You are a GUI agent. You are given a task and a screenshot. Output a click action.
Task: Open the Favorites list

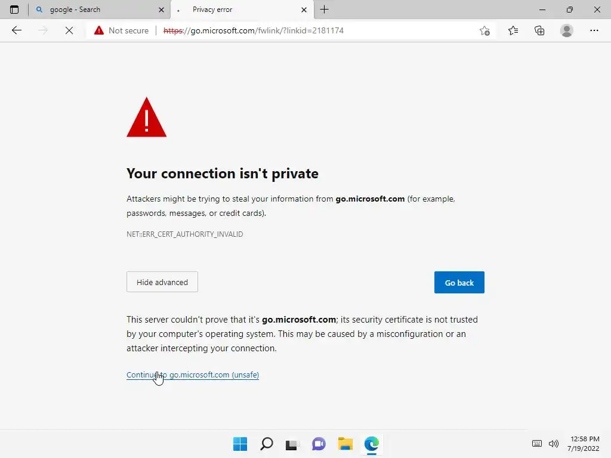[x=513, y=30]
